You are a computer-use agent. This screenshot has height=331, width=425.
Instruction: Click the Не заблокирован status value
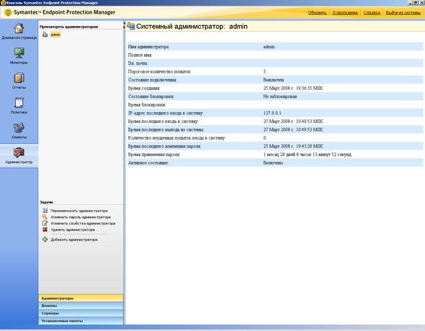pyautogui.click(x=280, y=96)
